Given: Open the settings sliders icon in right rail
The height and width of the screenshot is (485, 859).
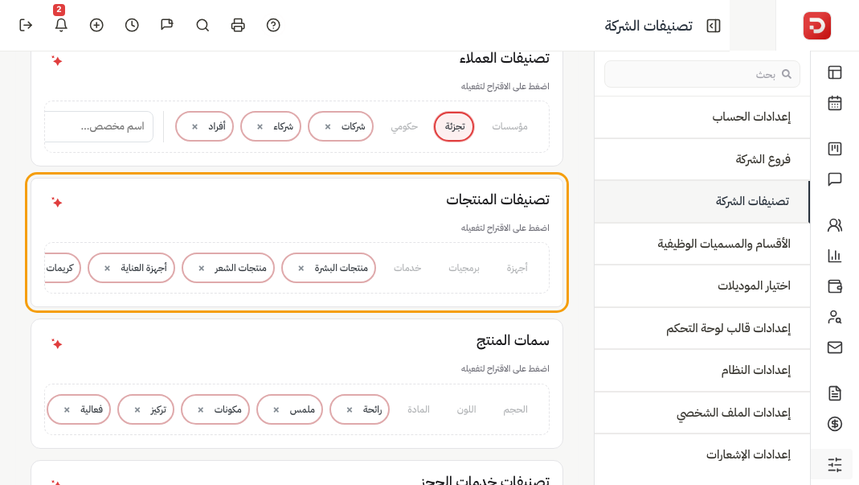Looking at the screenshot, I should click(x=834, y=465).
